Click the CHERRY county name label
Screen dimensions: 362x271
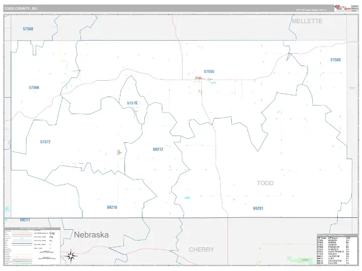tap(201, 250)
